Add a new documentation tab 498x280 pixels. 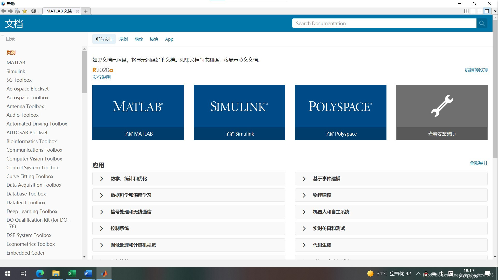pyautogui.click(x=86, y=11)
